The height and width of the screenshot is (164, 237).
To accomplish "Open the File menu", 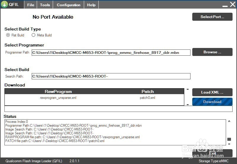I will tap(31, 5).
